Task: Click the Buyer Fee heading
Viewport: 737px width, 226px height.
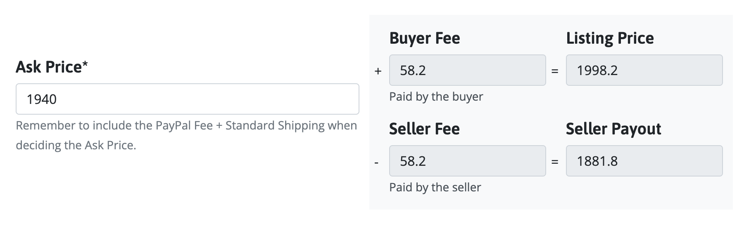Action: click(x=424, y=38)
